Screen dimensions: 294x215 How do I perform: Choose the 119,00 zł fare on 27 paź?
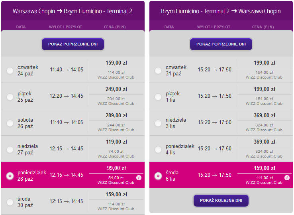(x=116, y=142)
